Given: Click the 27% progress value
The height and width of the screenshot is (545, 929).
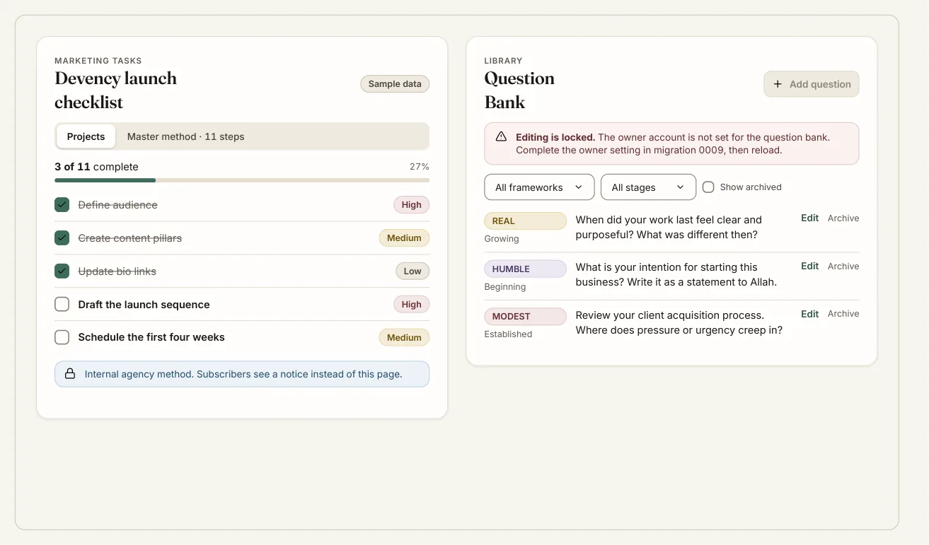Looking at the screenshot, I should click(x=419, y=167).
